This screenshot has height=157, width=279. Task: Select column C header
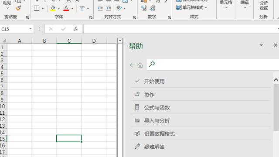tap(69, 41)
